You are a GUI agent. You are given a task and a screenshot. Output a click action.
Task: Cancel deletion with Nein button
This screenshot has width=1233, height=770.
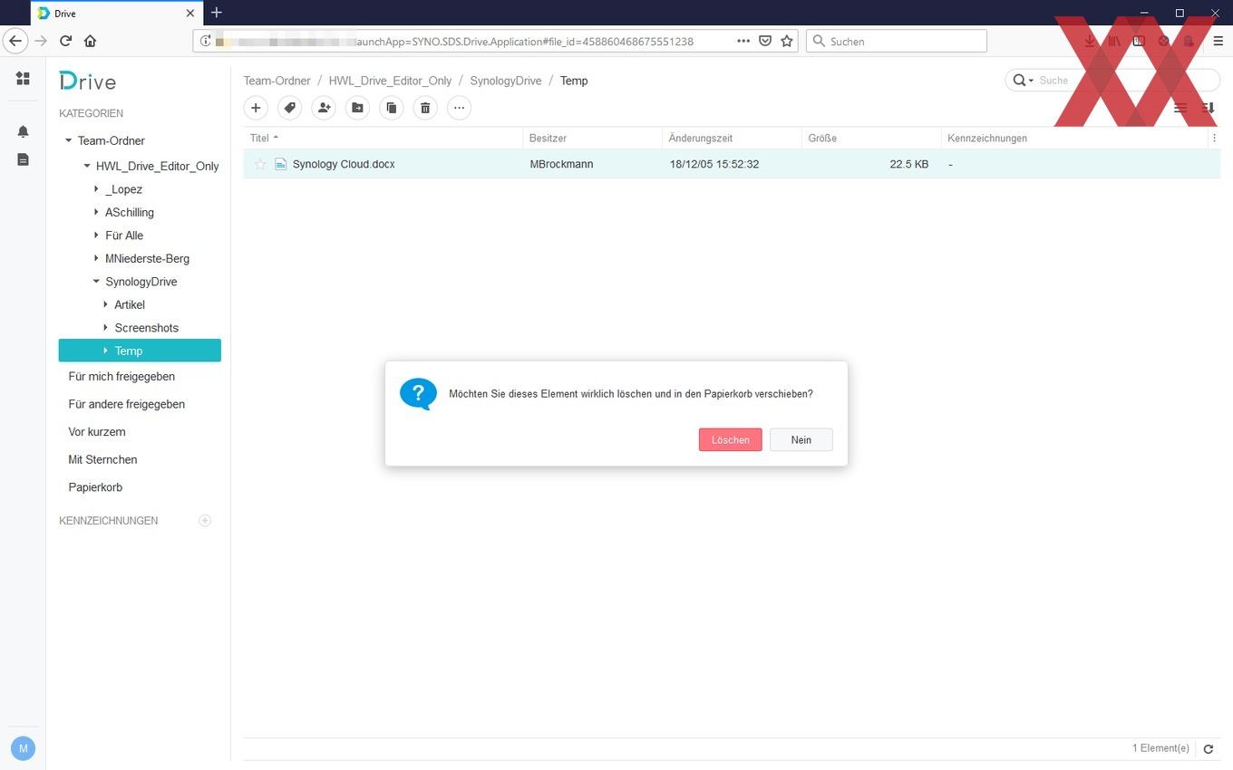click(801, 439)
